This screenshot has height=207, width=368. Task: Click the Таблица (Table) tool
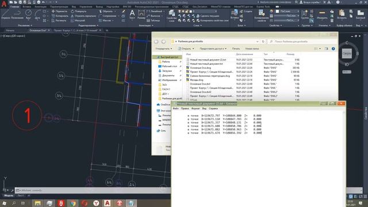(x=153, y=21)
